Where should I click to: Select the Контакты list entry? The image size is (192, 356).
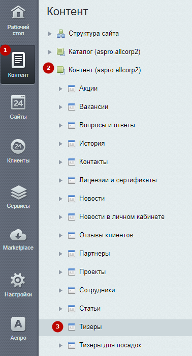pos(93,162)
